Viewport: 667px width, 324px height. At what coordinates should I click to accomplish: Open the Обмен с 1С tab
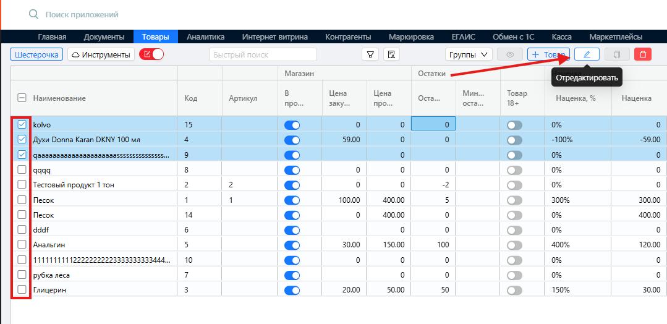pyautogui.click(x=514, y=37)
